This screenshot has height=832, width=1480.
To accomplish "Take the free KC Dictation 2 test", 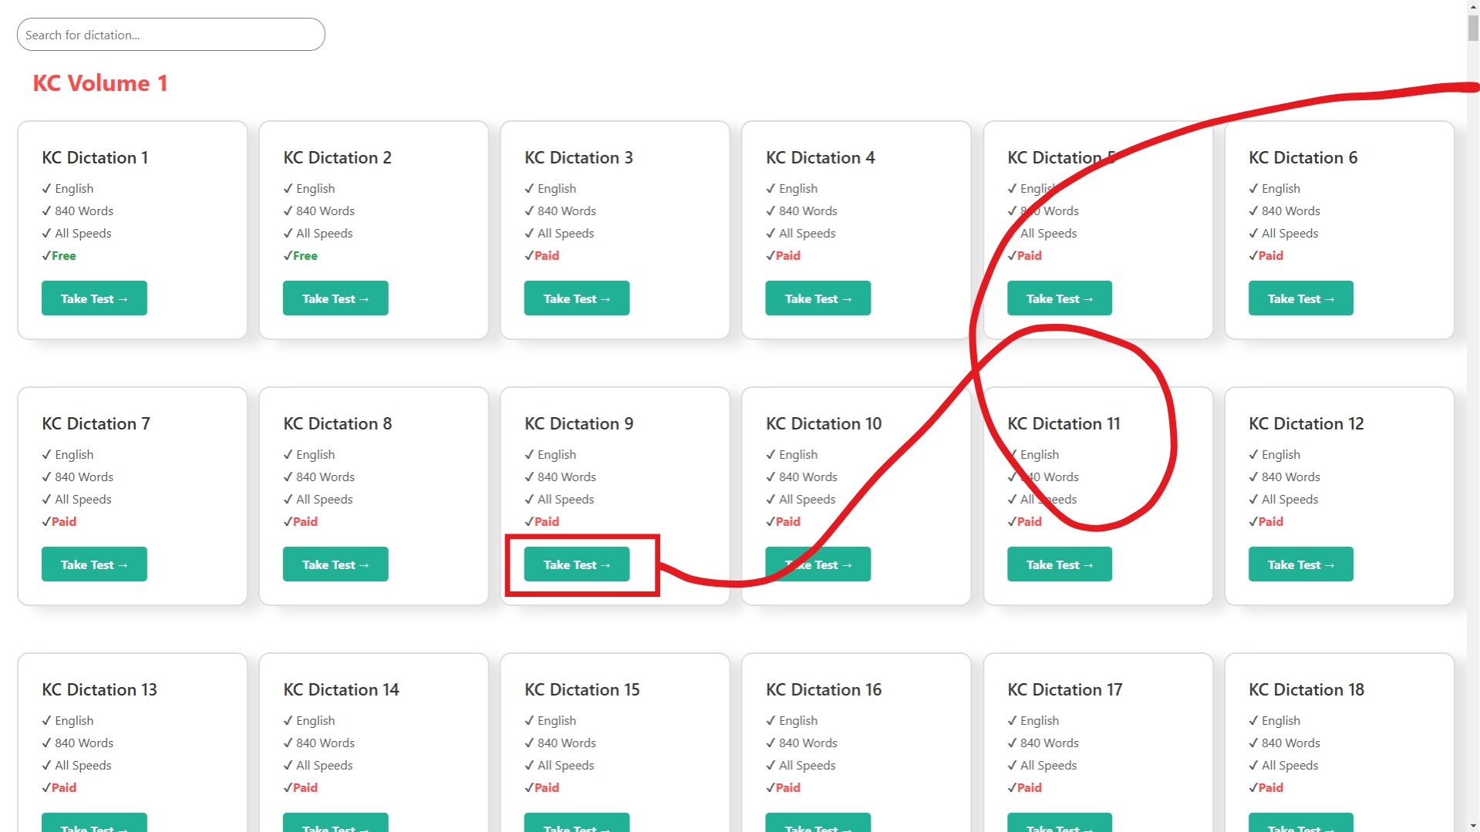I will 335,298.
